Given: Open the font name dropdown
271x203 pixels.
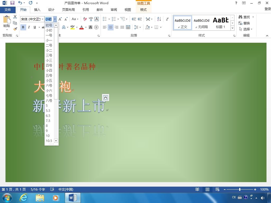Looking at the screenshot, I should (43, 19).
